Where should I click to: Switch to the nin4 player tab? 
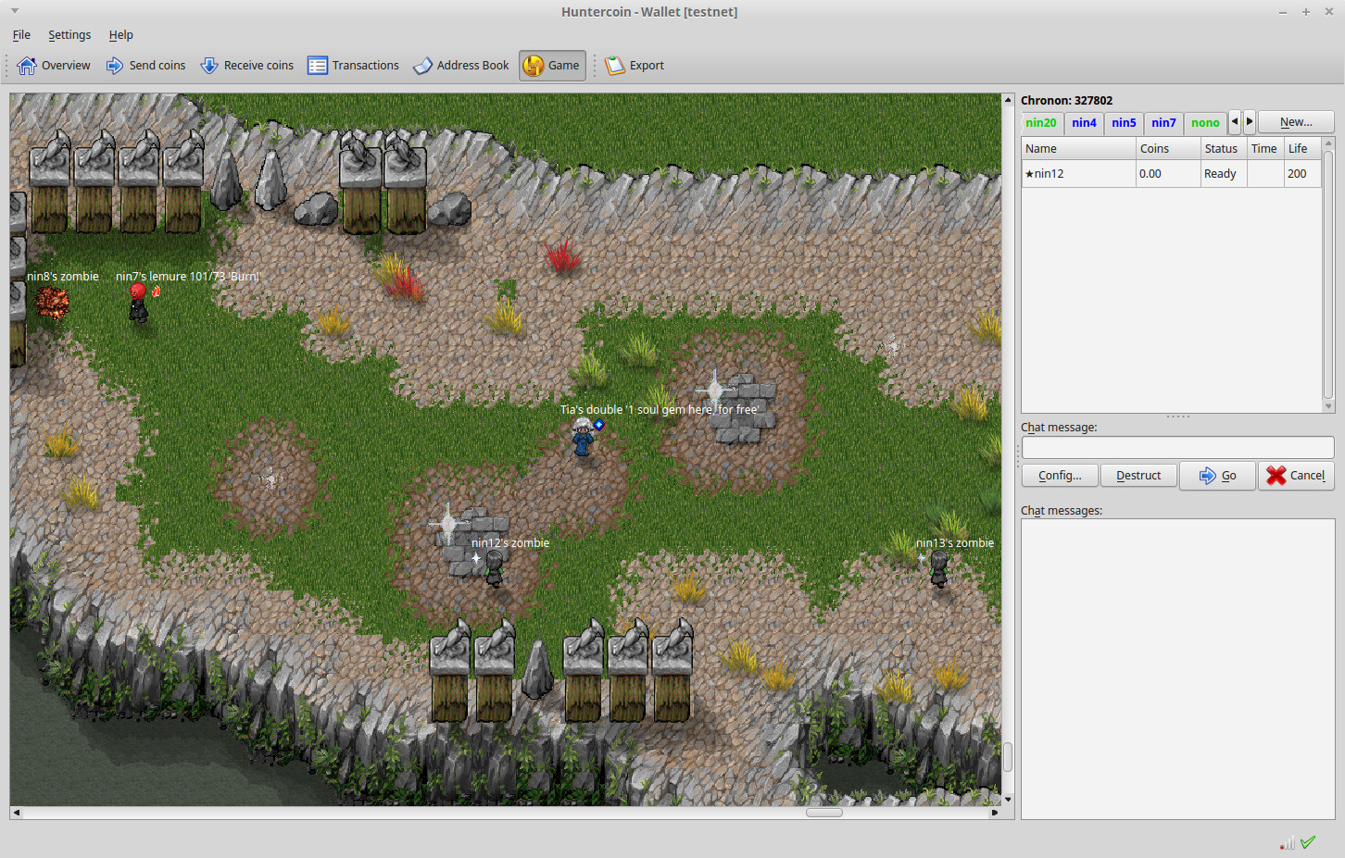point(1084,123)
